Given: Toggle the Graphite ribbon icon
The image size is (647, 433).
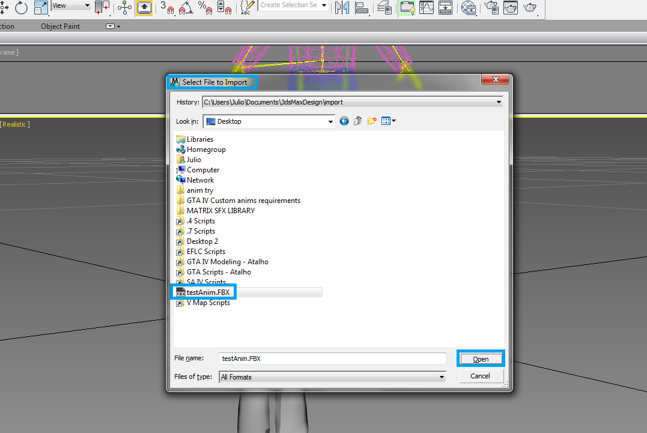Looking at the screenshot, I should (407, 8).
